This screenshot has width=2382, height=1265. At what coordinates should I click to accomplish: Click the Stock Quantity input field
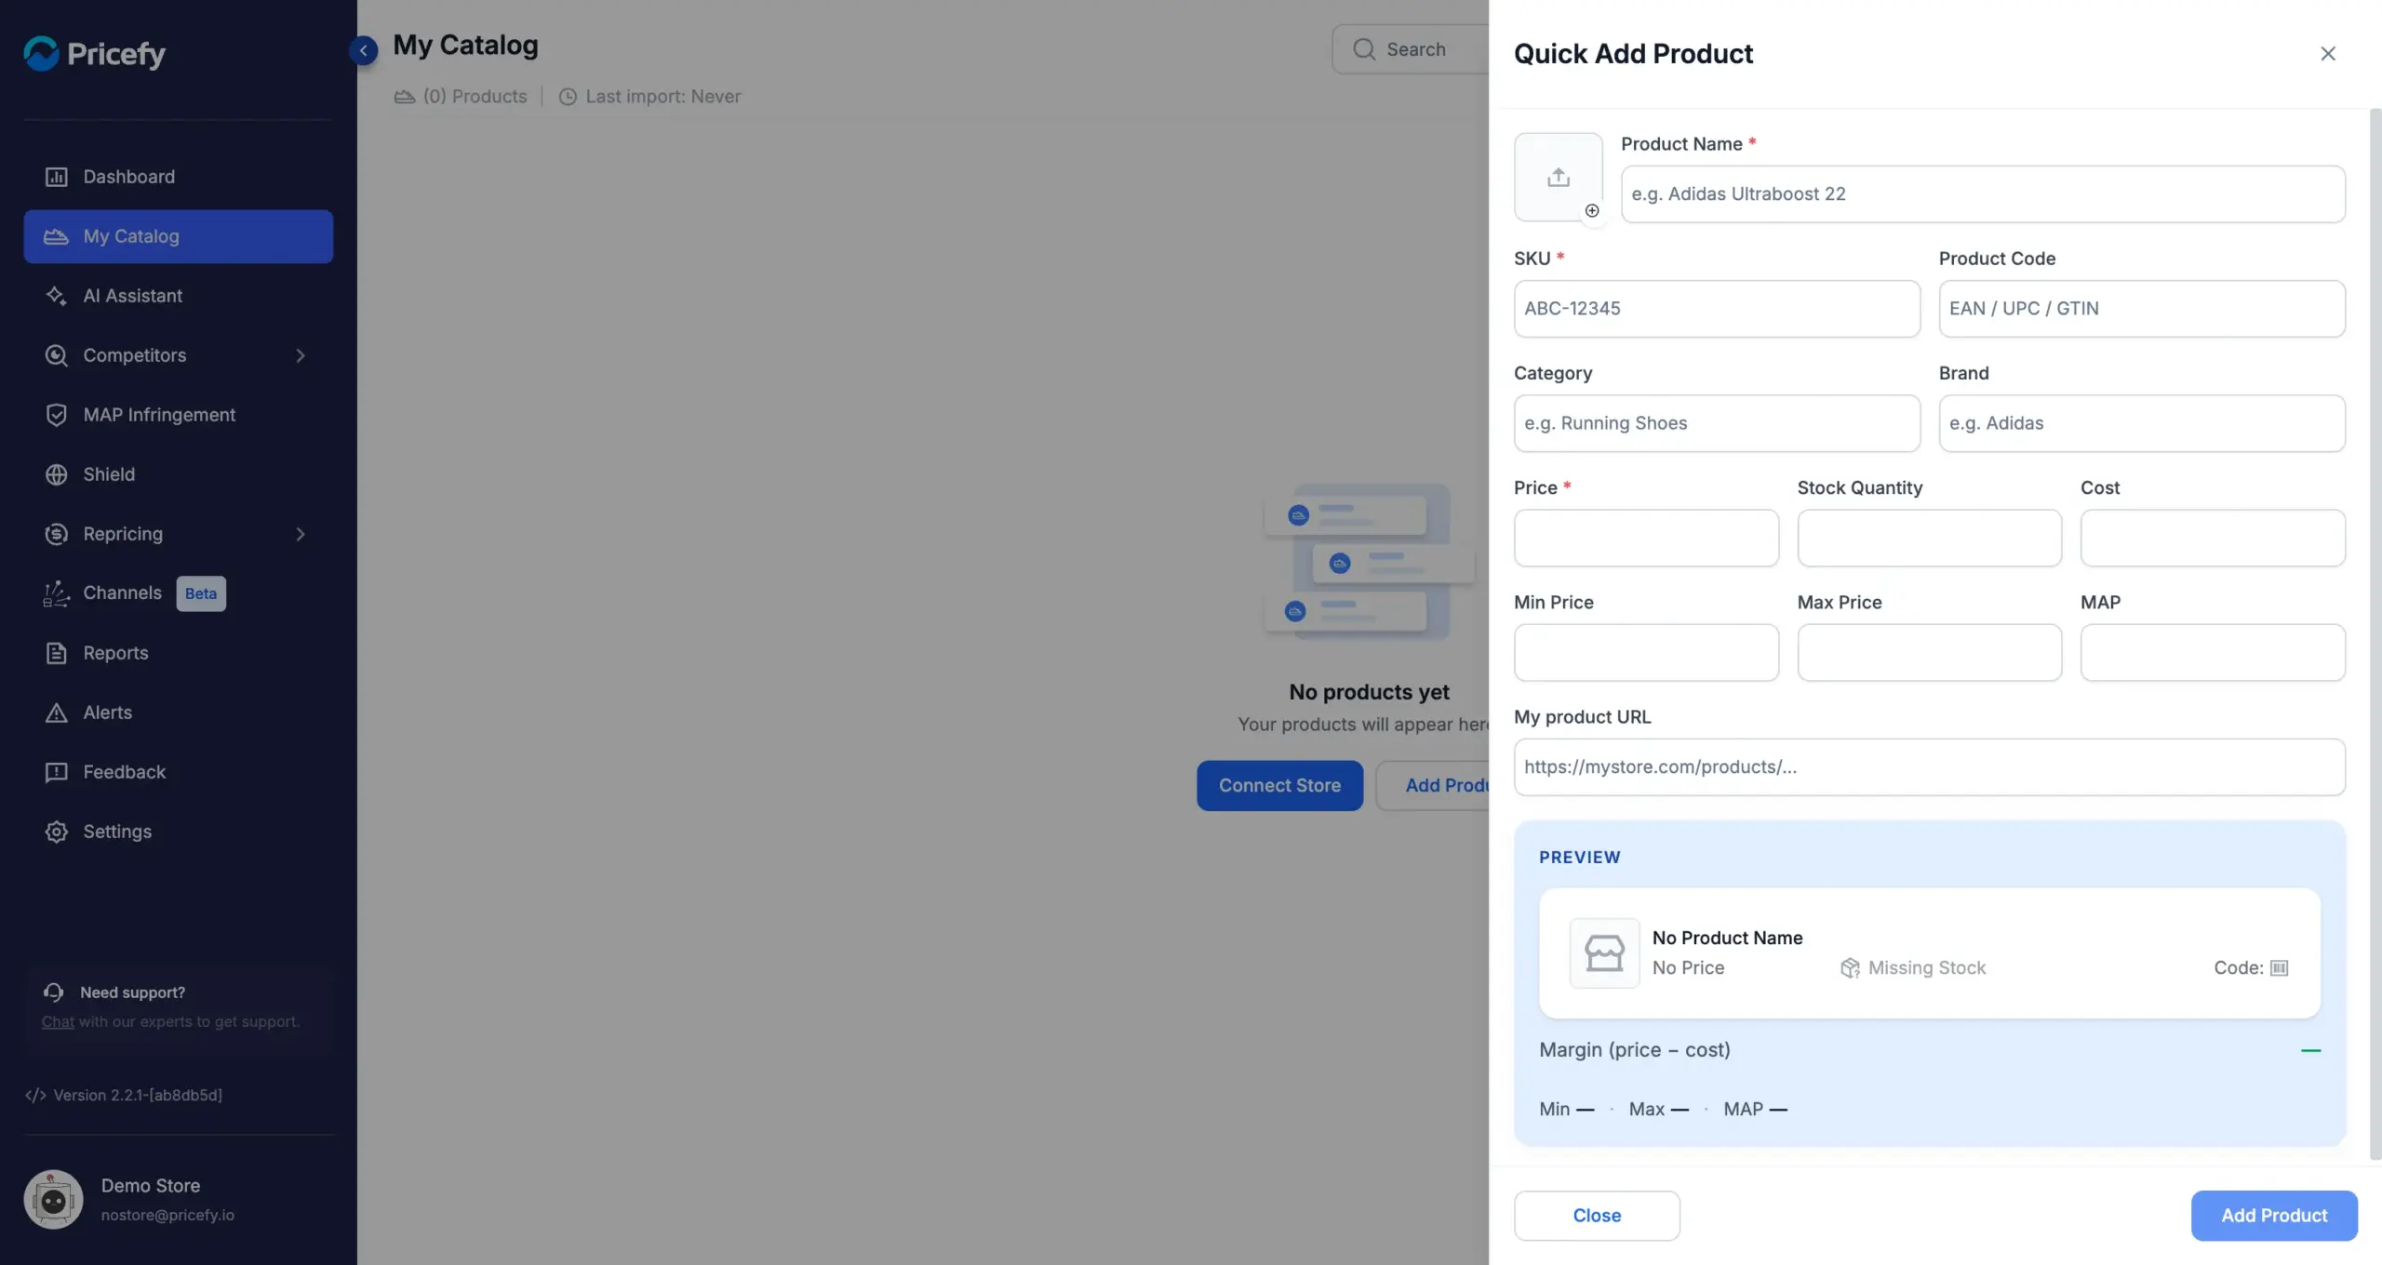click(1930, 538)
